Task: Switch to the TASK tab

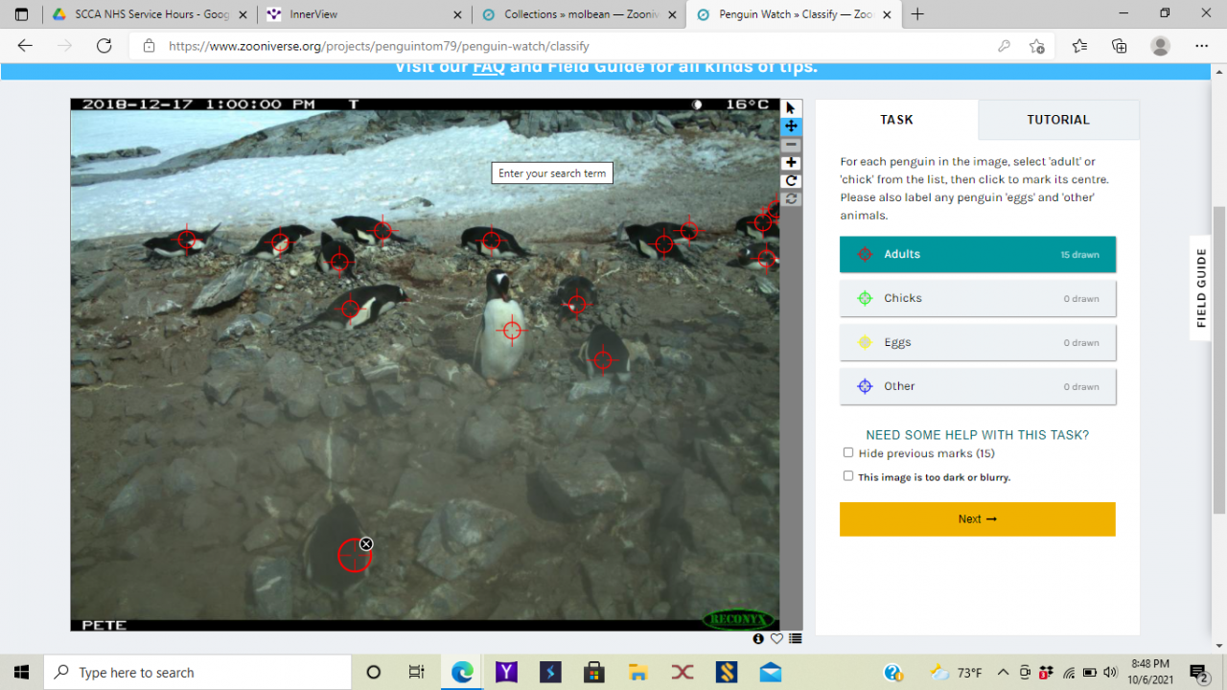Action: coord(897,120)
